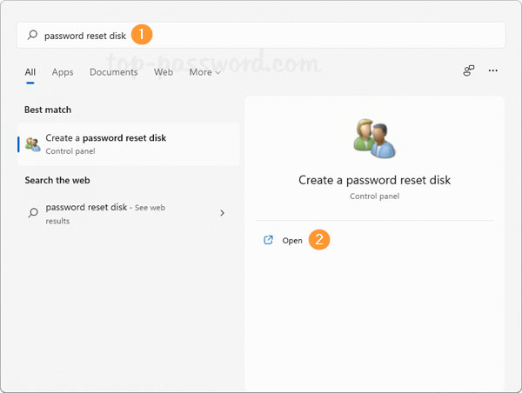Screen dimensions: 522x393
Task: Switch to the Web filter tab
Action: (x=164, y=72)
